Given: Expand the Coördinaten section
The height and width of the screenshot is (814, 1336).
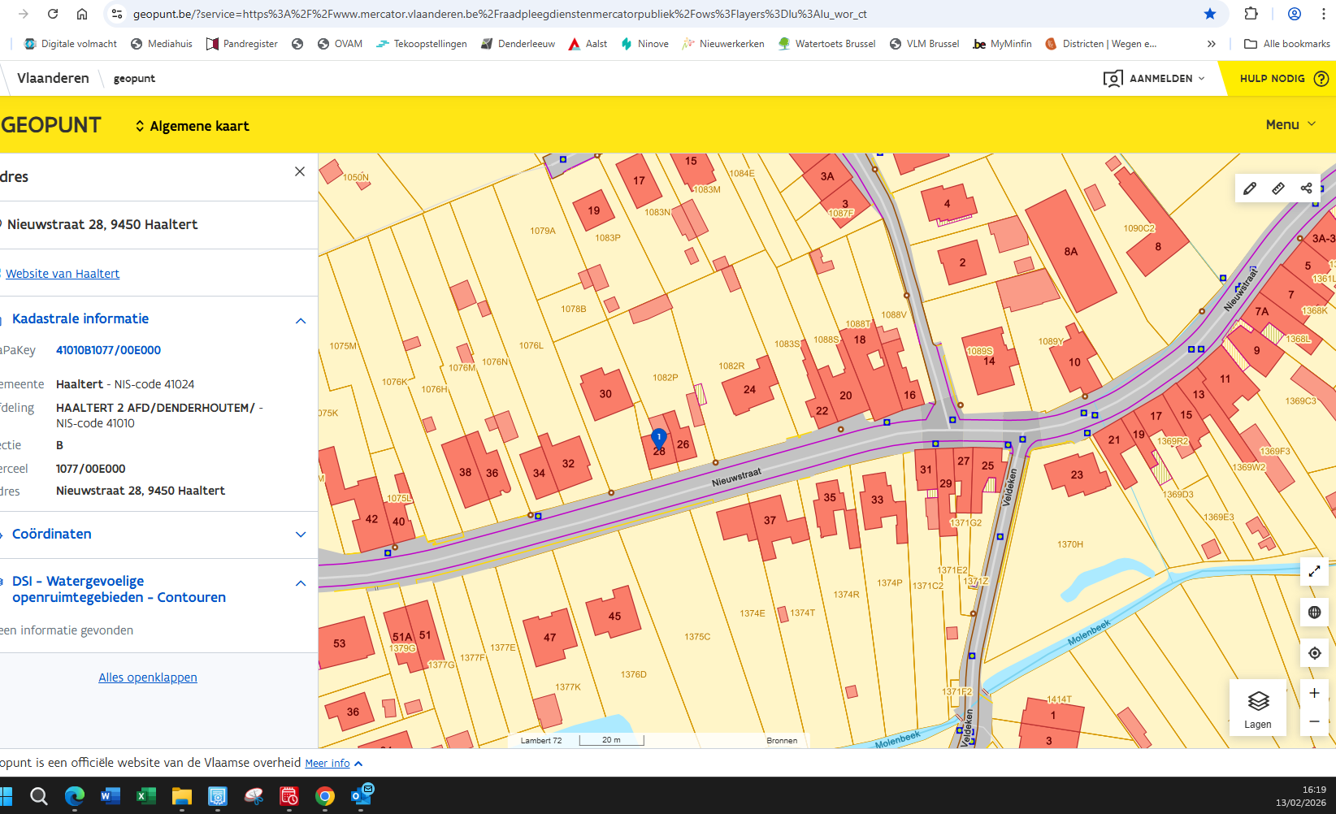Looking at the screenshot, I should pyautogui.click(x=301, y=535).
